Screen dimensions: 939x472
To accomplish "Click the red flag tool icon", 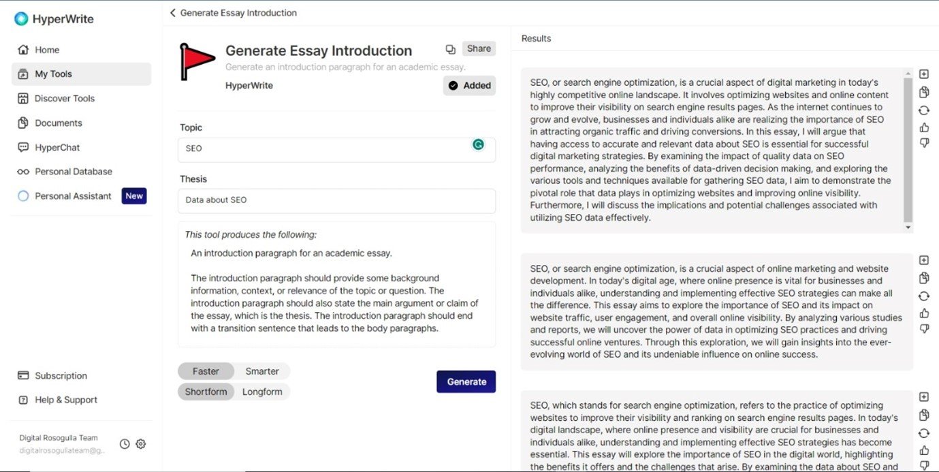I will point(197,62).
